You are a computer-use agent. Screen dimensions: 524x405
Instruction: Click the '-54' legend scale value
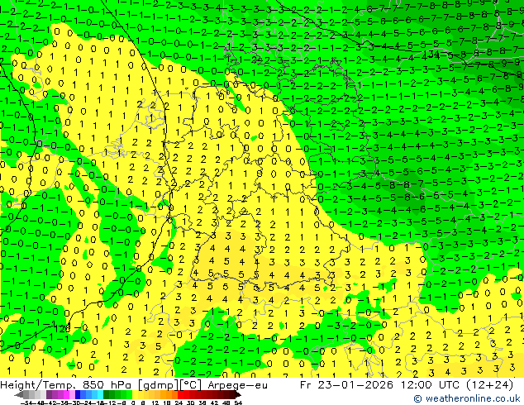(x=26, y=403)
